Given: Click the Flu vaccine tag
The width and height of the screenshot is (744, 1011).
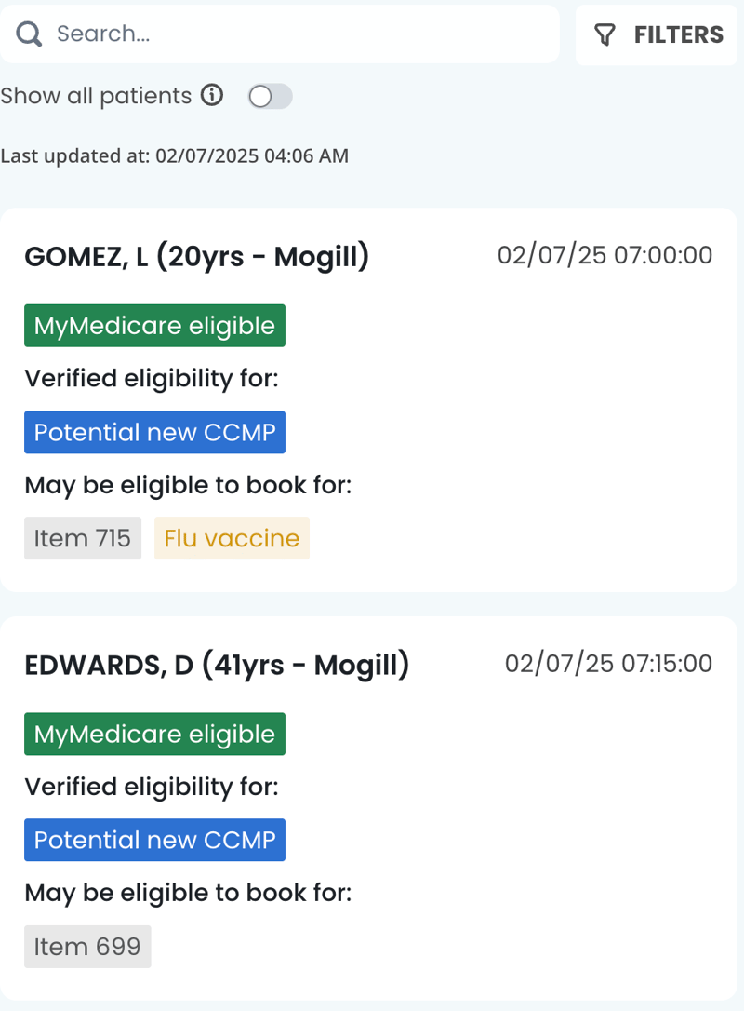Looking at the screenshot, I should pyautogui.click(x=232, y=538).
